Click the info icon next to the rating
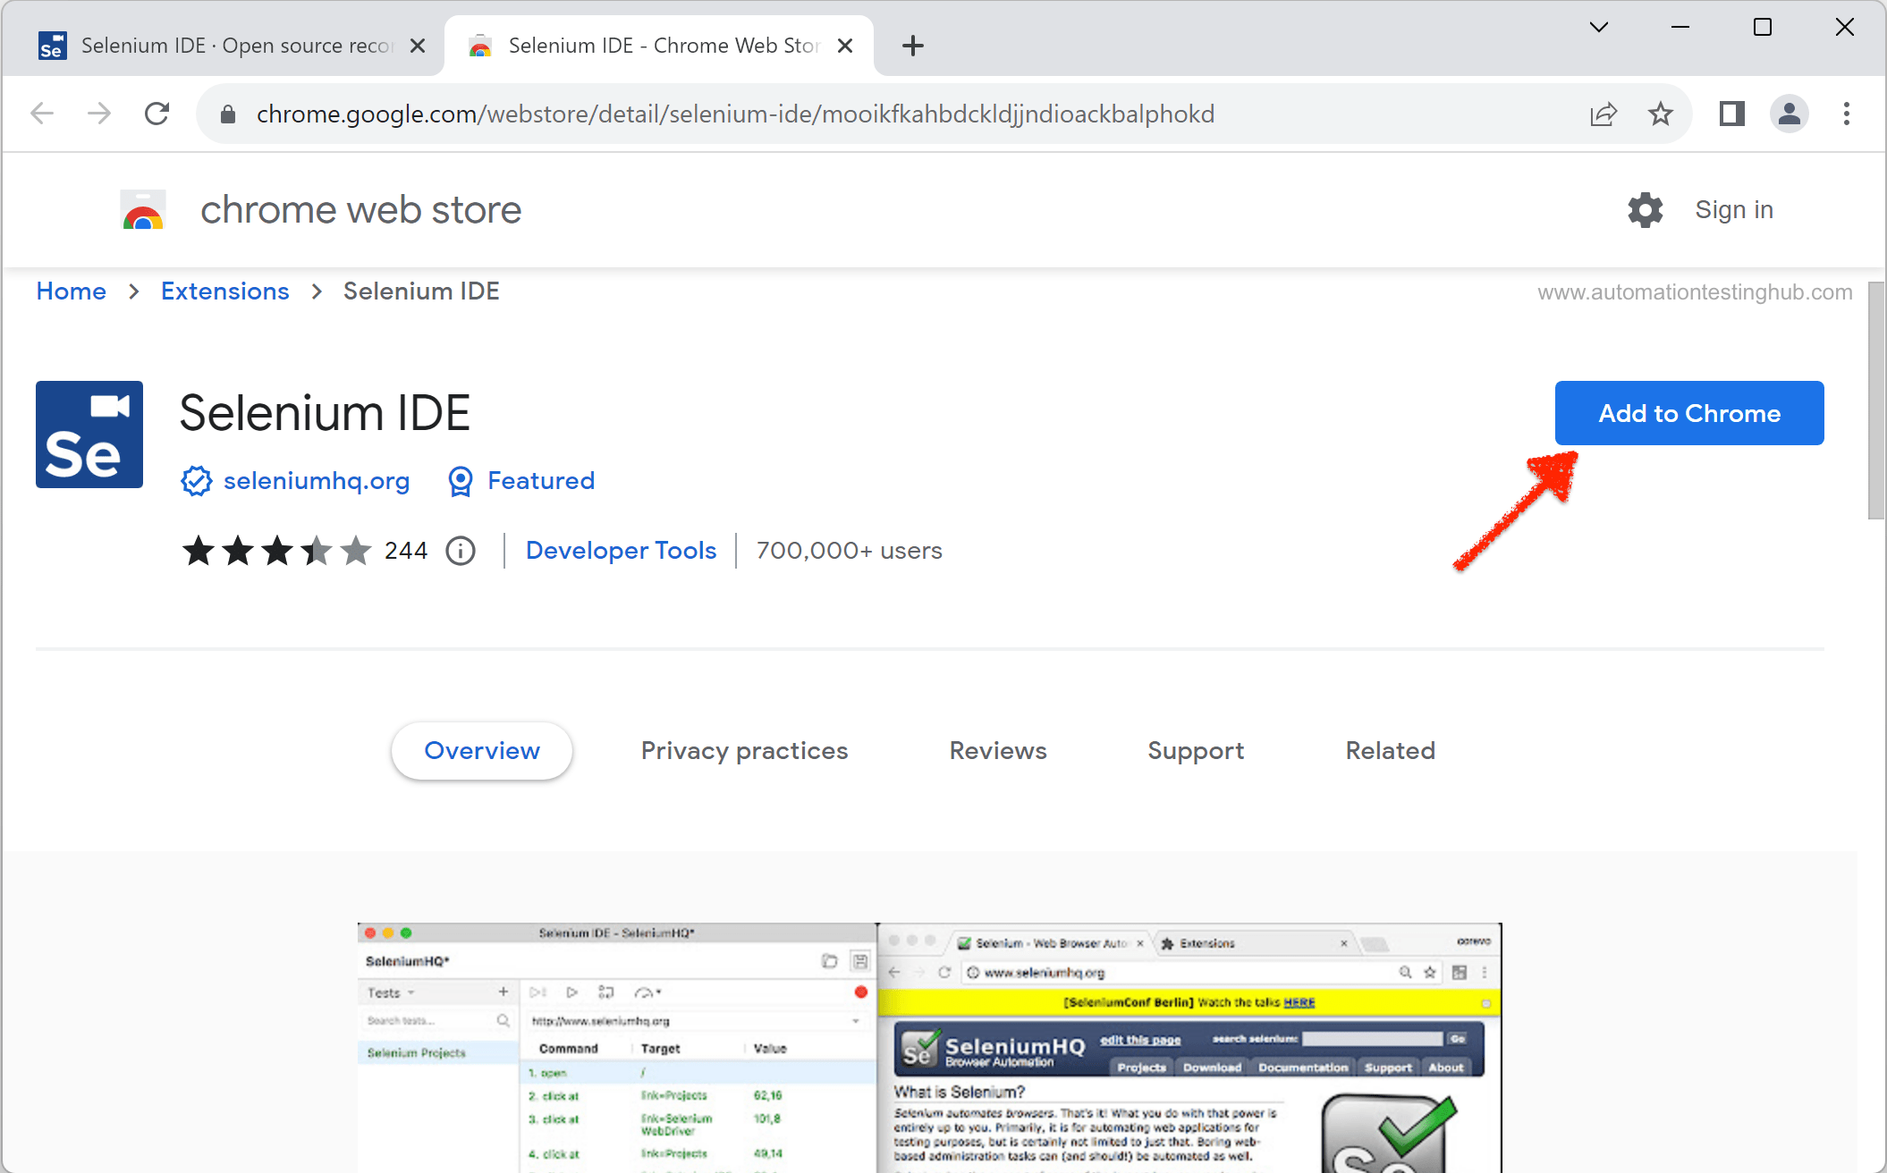The height and width of the screenshot is (1173, 1887). 461,551
